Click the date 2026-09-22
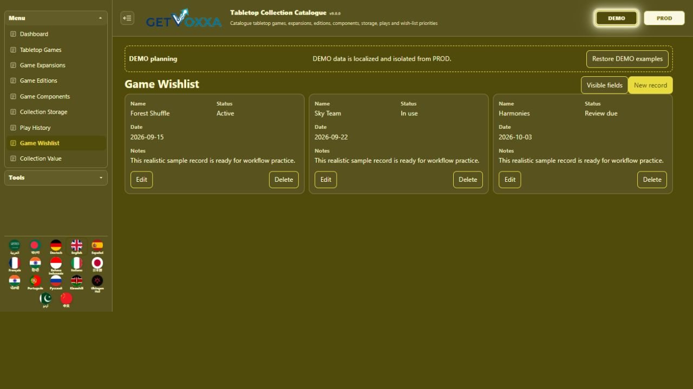Screen dimensions: 693x389 (331, 137)
